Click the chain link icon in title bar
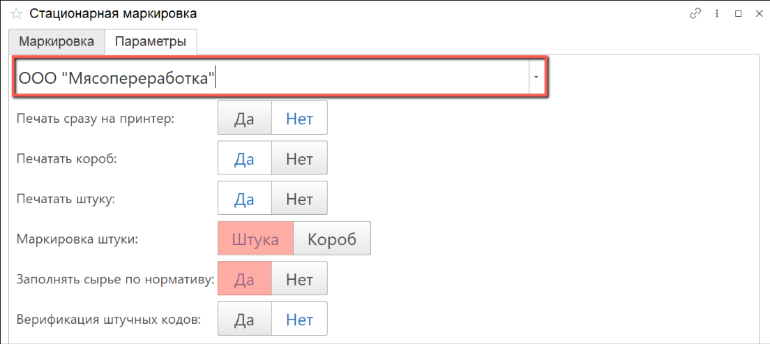Image resolution: width=770 pixels, height=344 pixels. (x=695, y=13)
